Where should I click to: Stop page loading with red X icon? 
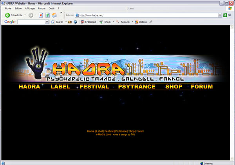41,15
